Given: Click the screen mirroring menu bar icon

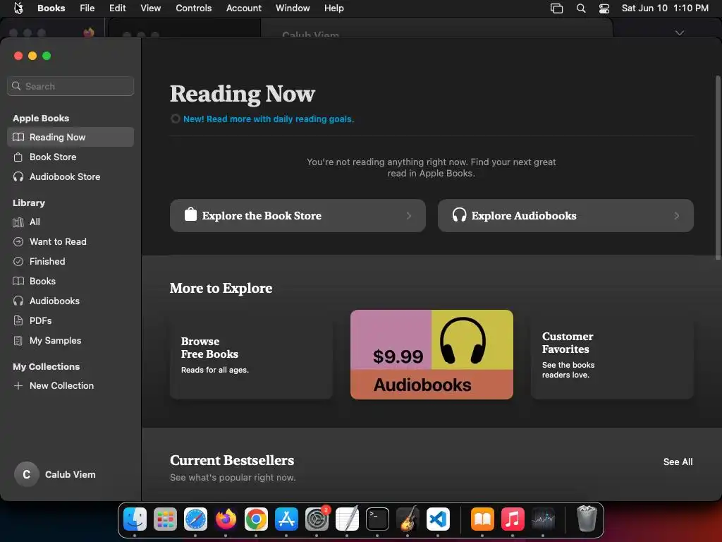Looking at the screenshot, I should click(x=557, y=8).
